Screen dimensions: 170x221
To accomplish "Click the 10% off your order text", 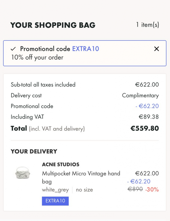I will tap(37, 57).
